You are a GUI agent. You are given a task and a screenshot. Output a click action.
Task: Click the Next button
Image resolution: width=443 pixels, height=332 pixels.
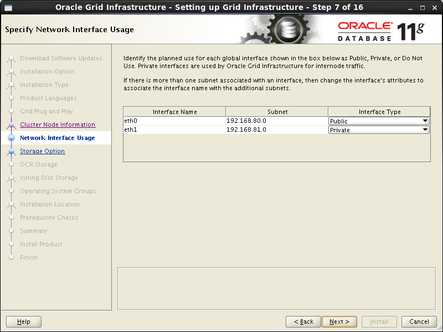tap(339, 321)
